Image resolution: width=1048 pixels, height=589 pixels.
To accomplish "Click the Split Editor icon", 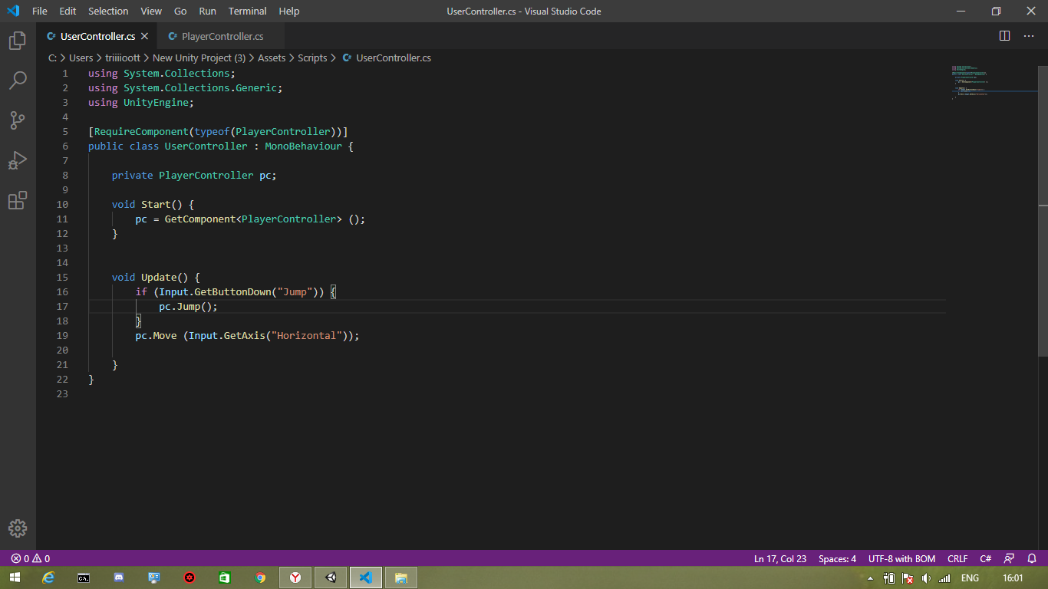I will click(1004, 35).
